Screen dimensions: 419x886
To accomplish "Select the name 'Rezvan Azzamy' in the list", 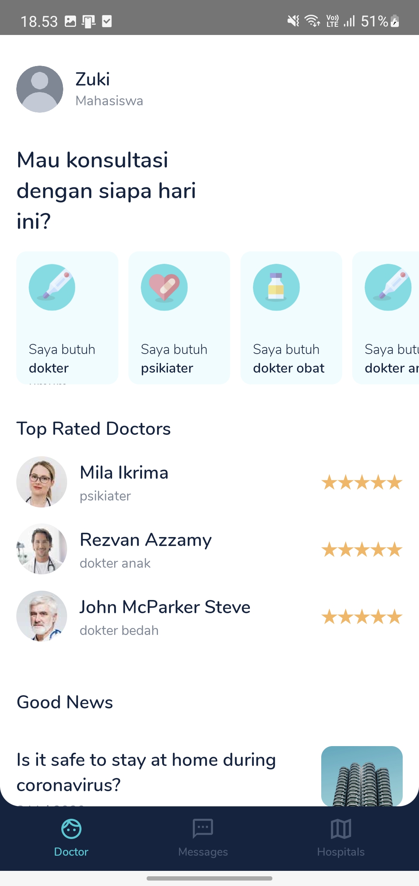I will tap(145, 540).
